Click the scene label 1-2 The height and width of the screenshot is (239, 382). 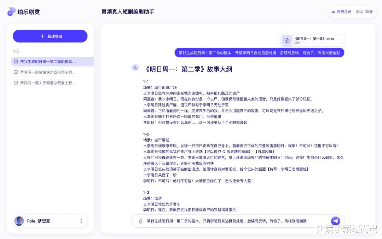click(x=146, y=134)
